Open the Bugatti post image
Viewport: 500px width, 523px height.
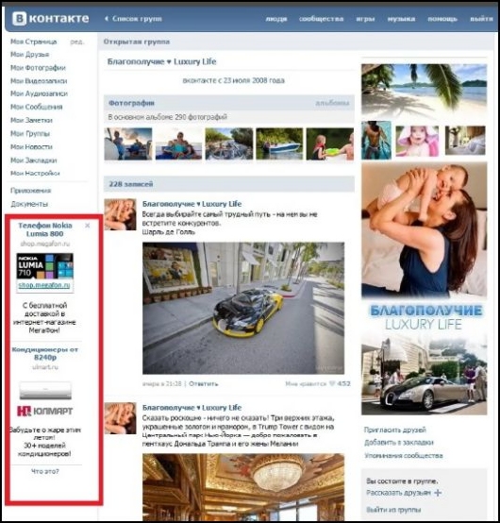click(243, 308)
